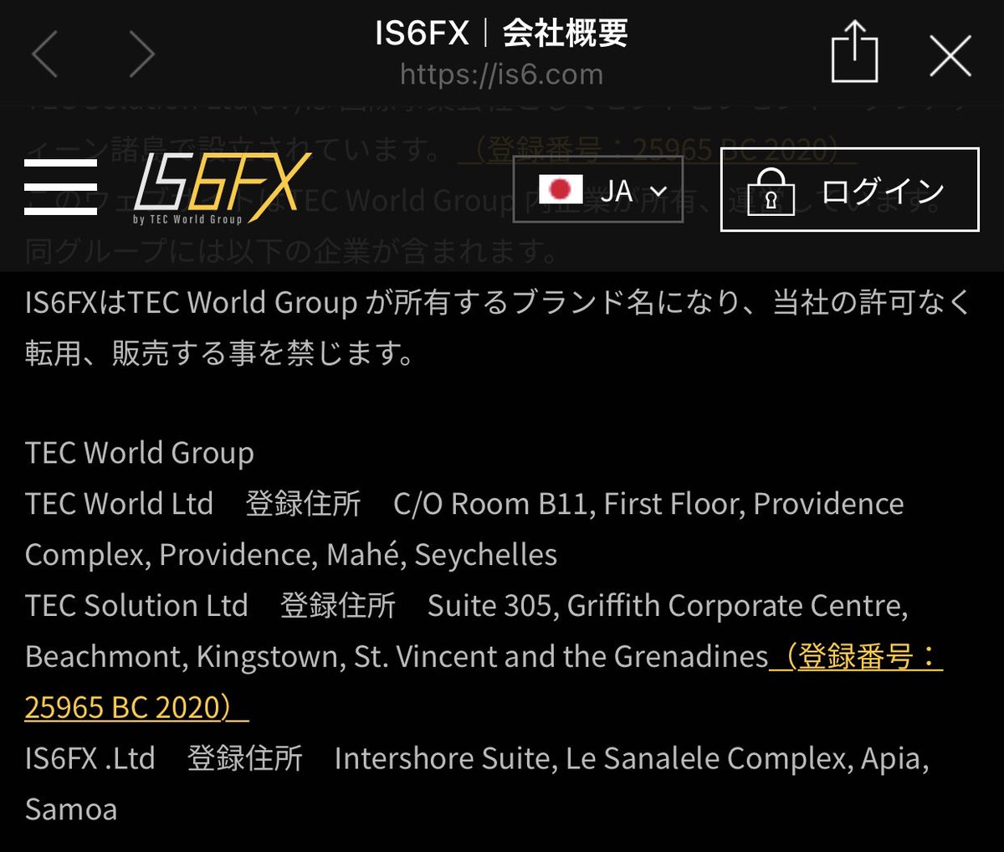Open the hamburger menu

pyautogui.click(x=60, y=187)
